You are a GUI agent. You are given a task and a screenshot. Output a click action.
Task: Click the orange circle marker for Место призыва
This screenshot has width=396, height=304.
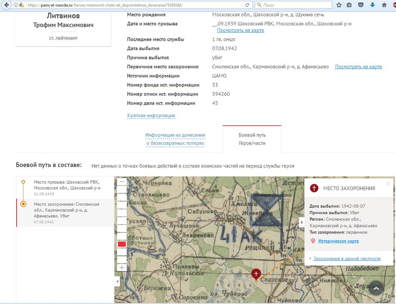click(23, 182)
